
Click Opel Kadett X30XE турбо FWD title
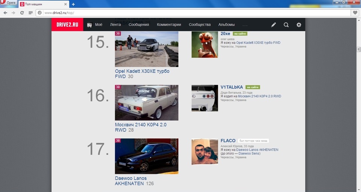142,74
